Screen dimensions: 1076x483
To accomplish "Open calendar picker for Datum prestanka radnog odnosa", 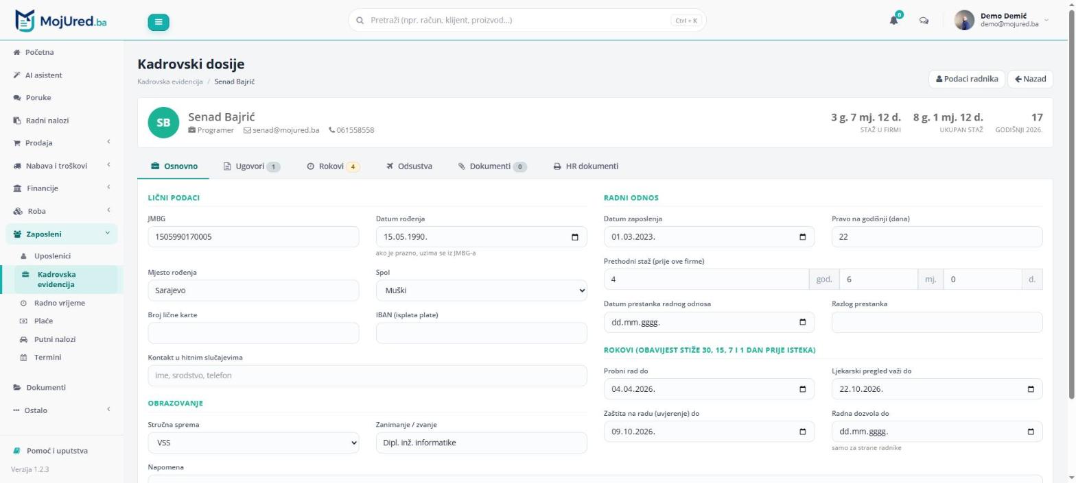I will 803,322.
